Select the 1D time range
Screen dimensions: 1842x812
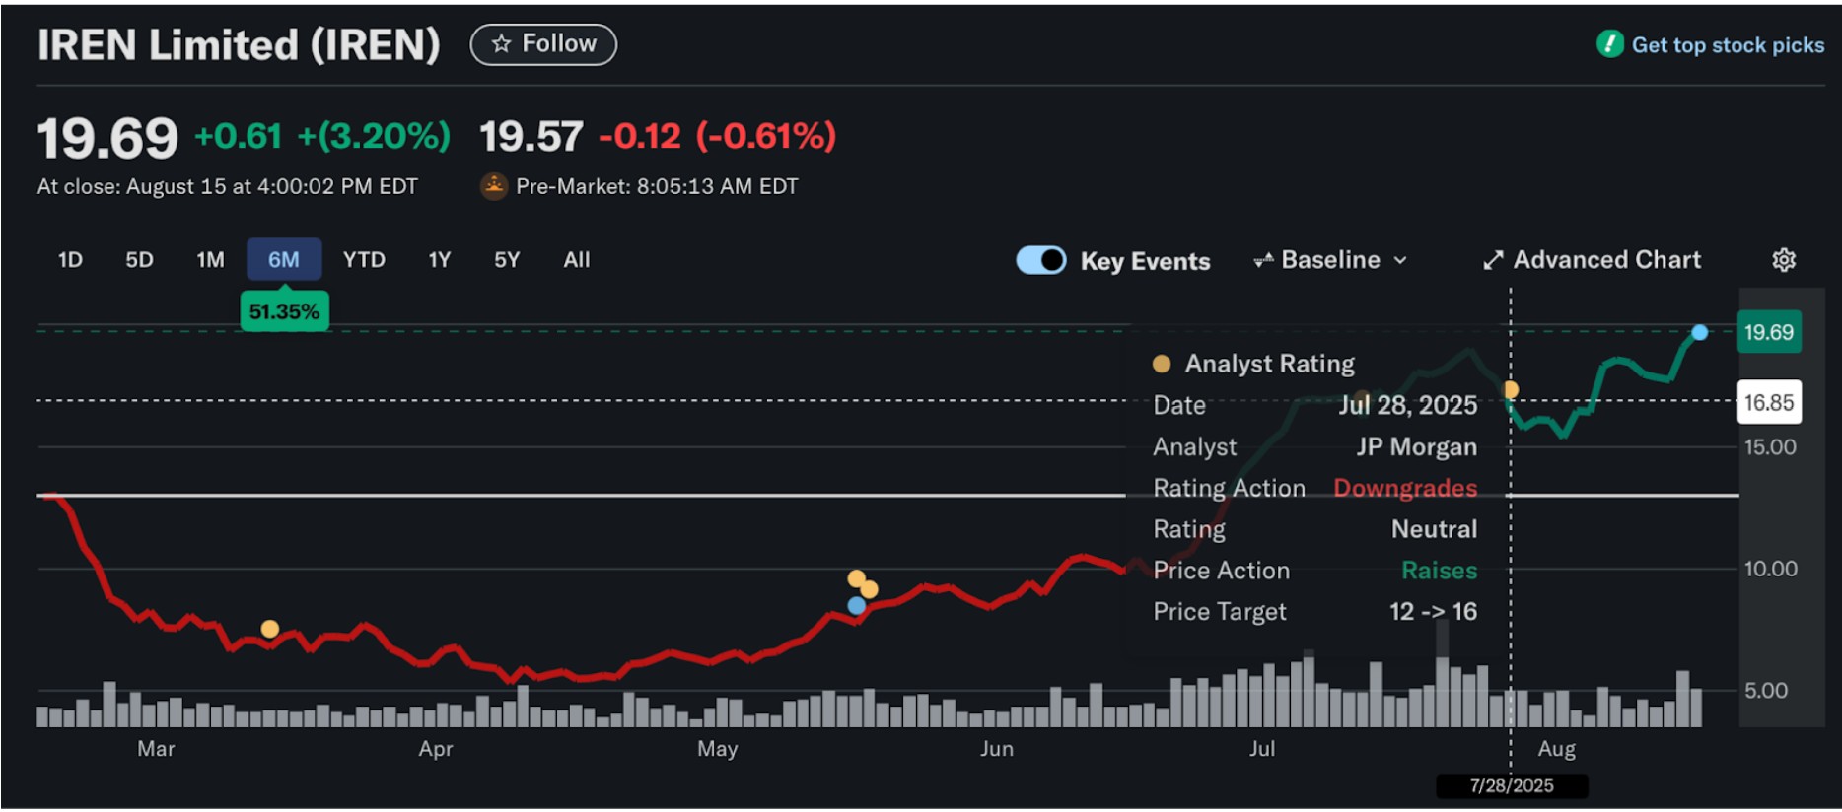(70, 260)
